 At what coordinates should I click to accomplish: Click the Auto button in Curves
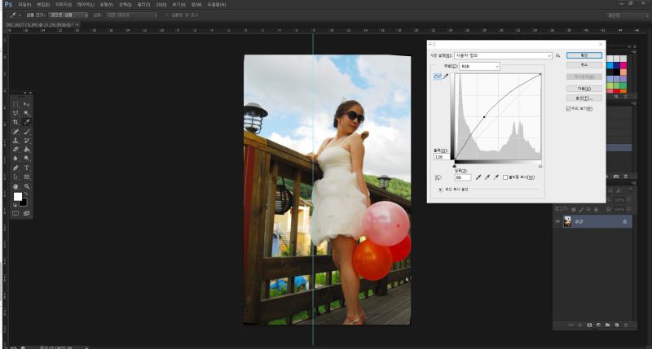(x=584, y=89)
